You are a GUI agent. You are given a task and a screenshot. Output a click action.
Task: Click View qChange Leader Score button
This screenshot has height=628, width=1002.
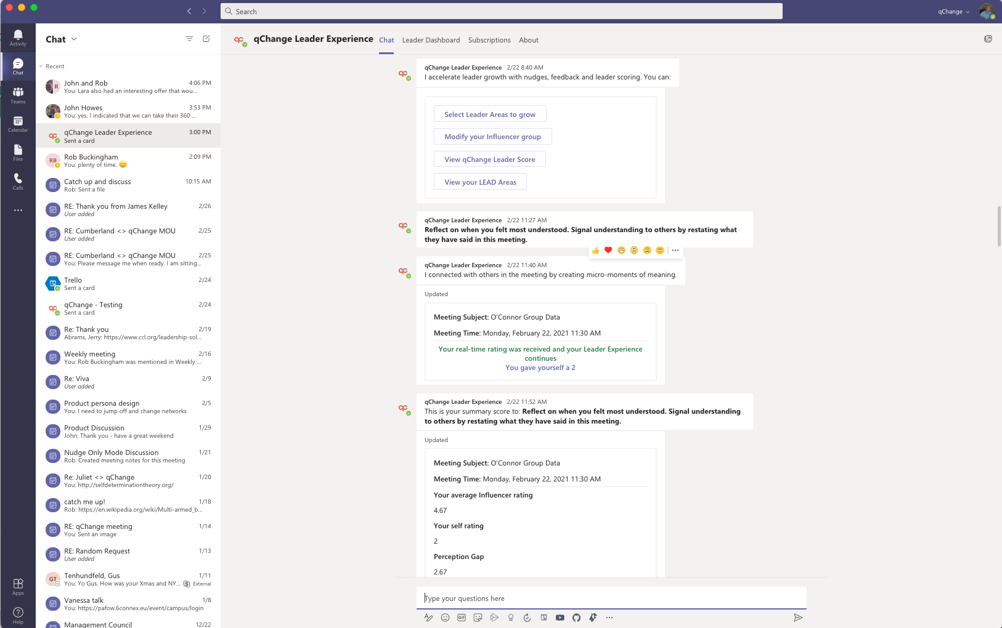point(490,159)
